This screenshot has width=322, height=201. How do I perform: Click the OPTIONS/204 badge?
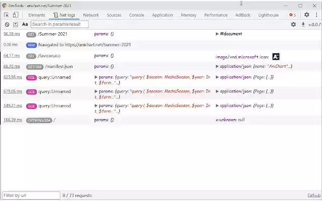point(39,120)
